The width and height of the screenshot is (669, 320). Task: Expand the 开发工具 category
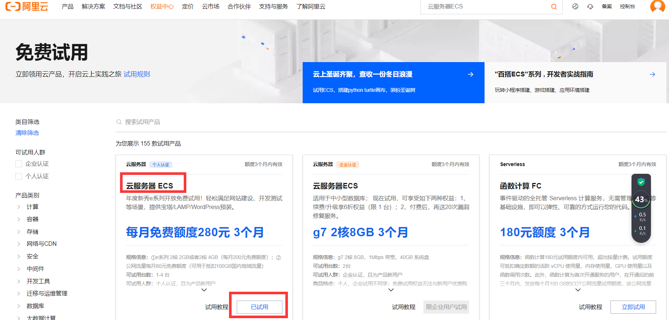click(19, 281)
